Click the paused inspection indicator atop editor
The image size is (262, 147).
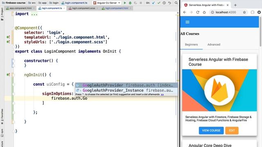(x=178, y=13)
